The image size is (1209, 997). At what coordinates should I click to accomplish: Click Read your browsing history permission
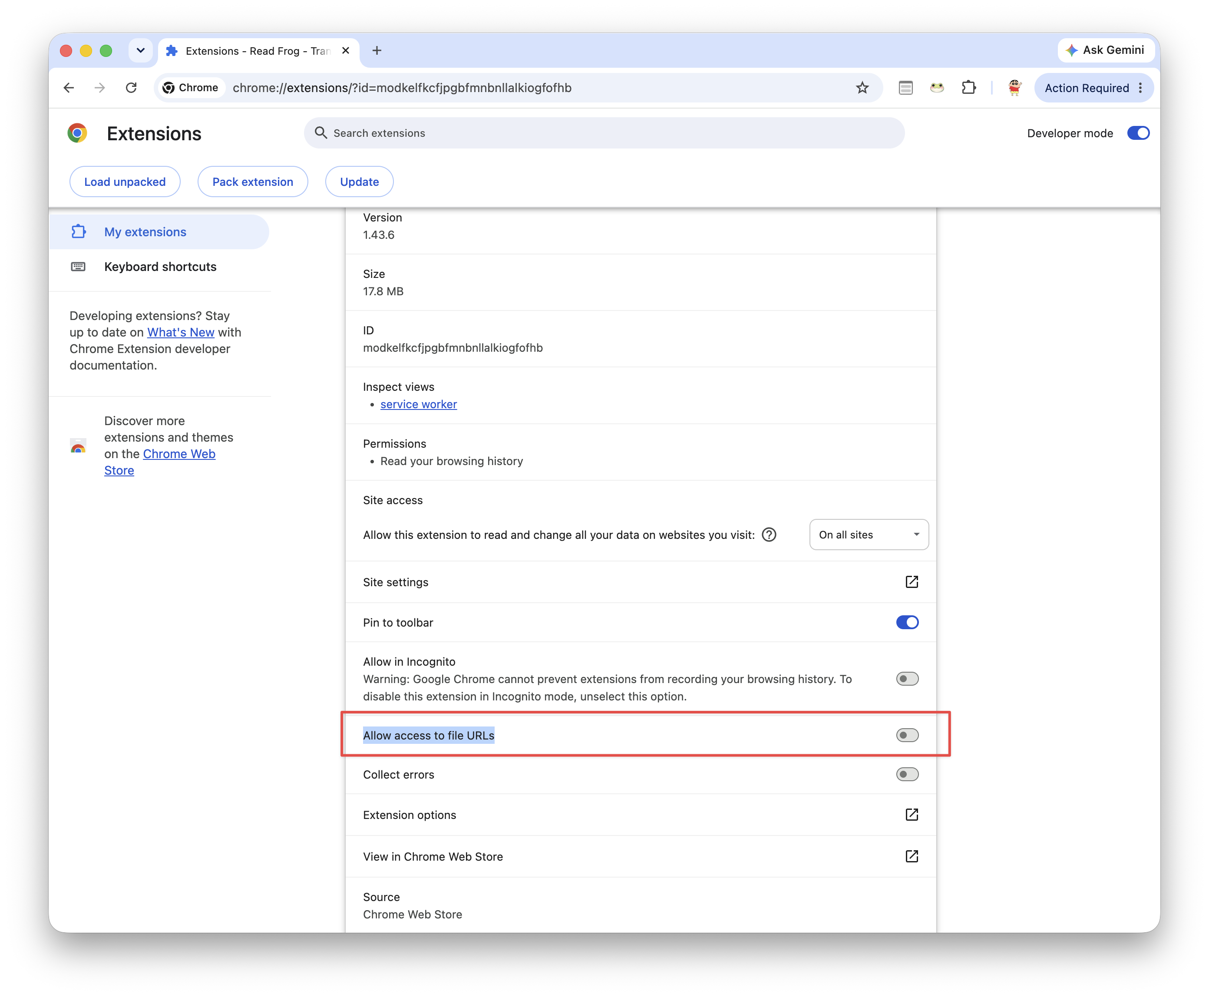pyautogui.click(x=452, y=461)
